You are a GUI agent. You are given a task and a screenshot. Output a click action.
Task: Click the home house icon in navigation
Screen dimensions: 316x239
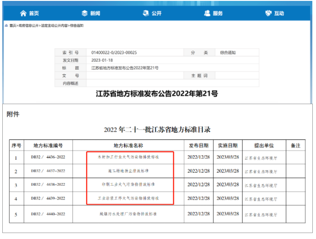pos(23,13)
